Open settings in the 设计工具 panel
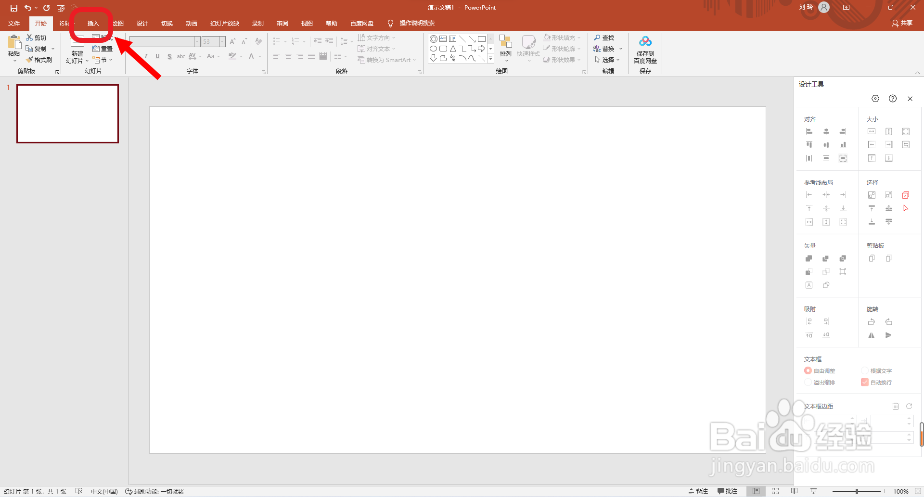This screenshot has width=924, height=497. pos(875,99)
